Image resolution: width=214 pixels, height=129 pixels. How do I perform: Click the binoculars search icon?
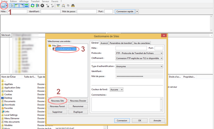72,5
